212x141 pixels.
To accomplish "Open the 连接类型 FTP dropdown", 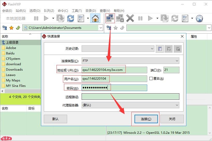I will point(130,61).
